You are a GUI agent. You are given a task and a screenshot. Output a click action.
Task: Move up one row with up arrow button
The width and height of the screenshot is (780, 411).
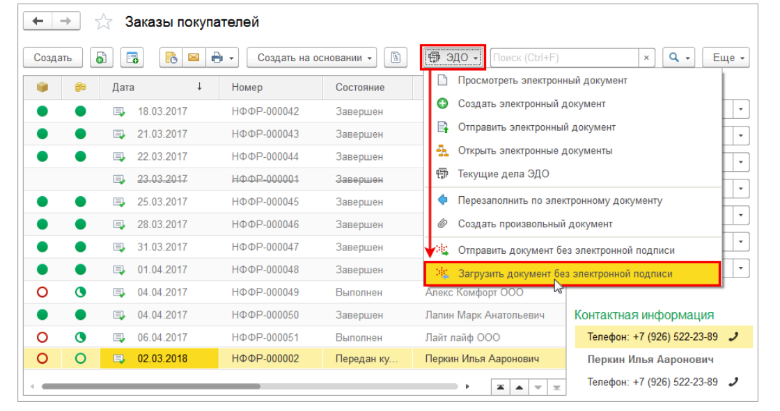pos(519,387)
